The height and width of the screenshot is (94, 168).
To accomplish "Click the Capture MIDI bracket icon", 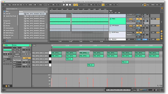I will tap(82, 5).
